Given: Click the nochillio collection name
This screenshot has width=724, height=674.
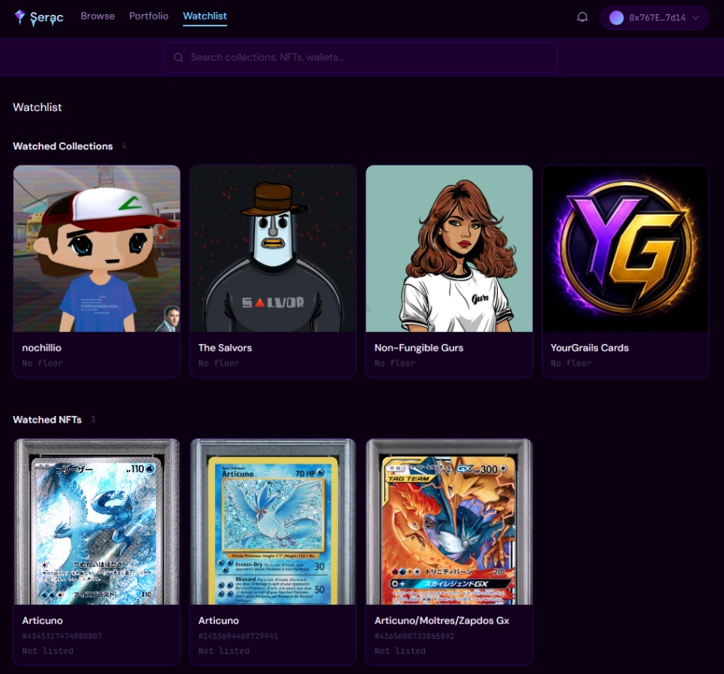Looking at the screenshot, I should (x=41, y=348).
